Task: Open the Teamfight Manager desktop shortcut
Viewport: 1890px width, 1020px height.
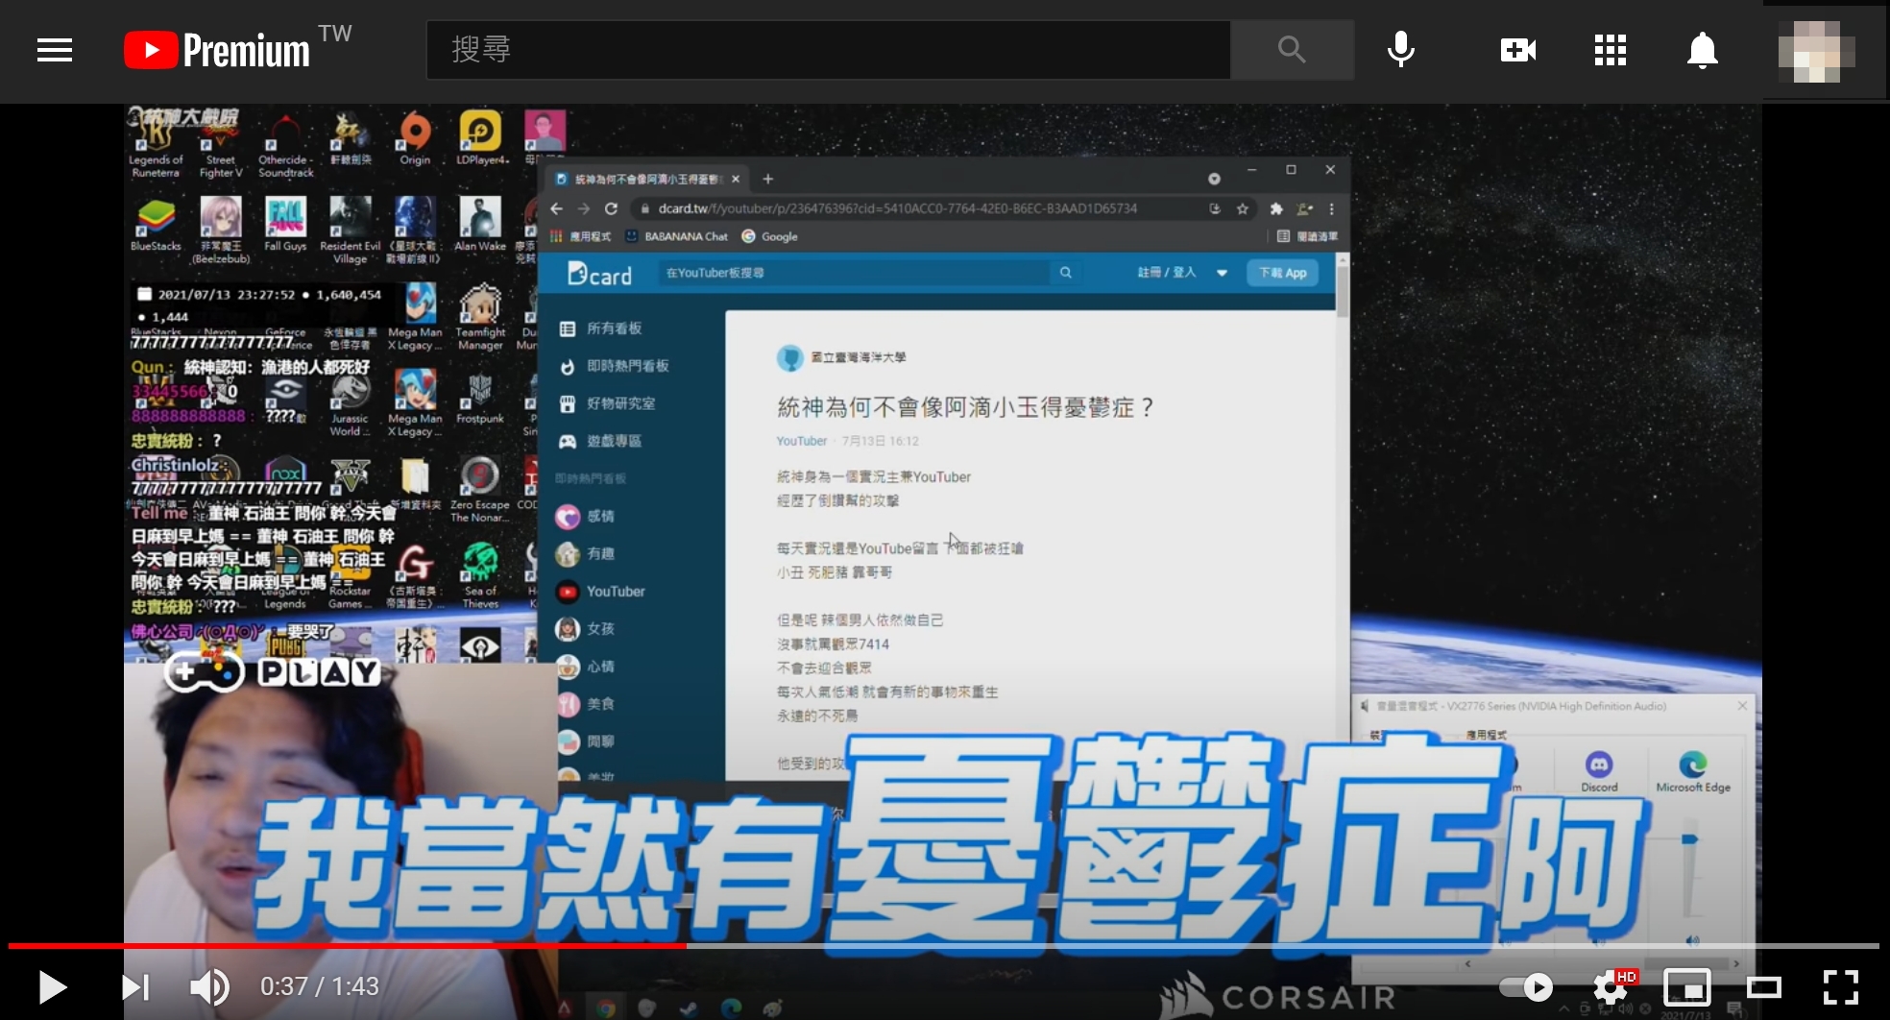Action: (480, 317)
